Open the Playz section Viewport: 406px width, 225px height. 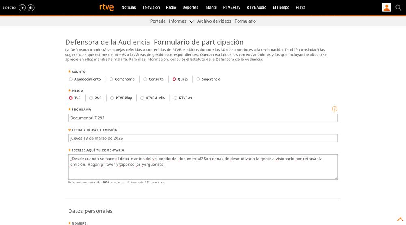pos(300,7)
